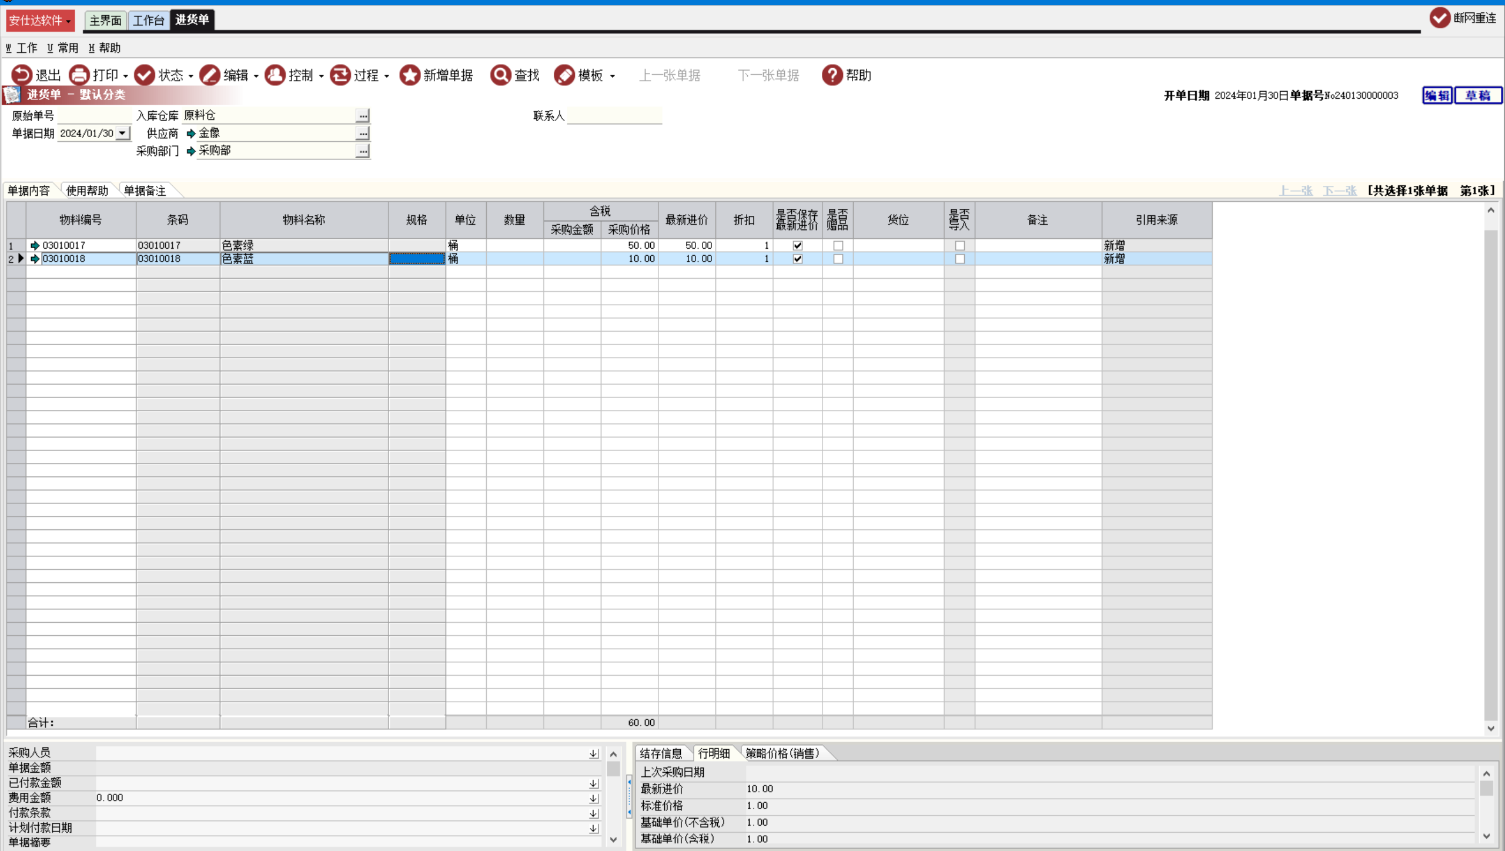Switch to the 单据备注 tab
This screenshot has height=851, width=1505.
[145, 191]
